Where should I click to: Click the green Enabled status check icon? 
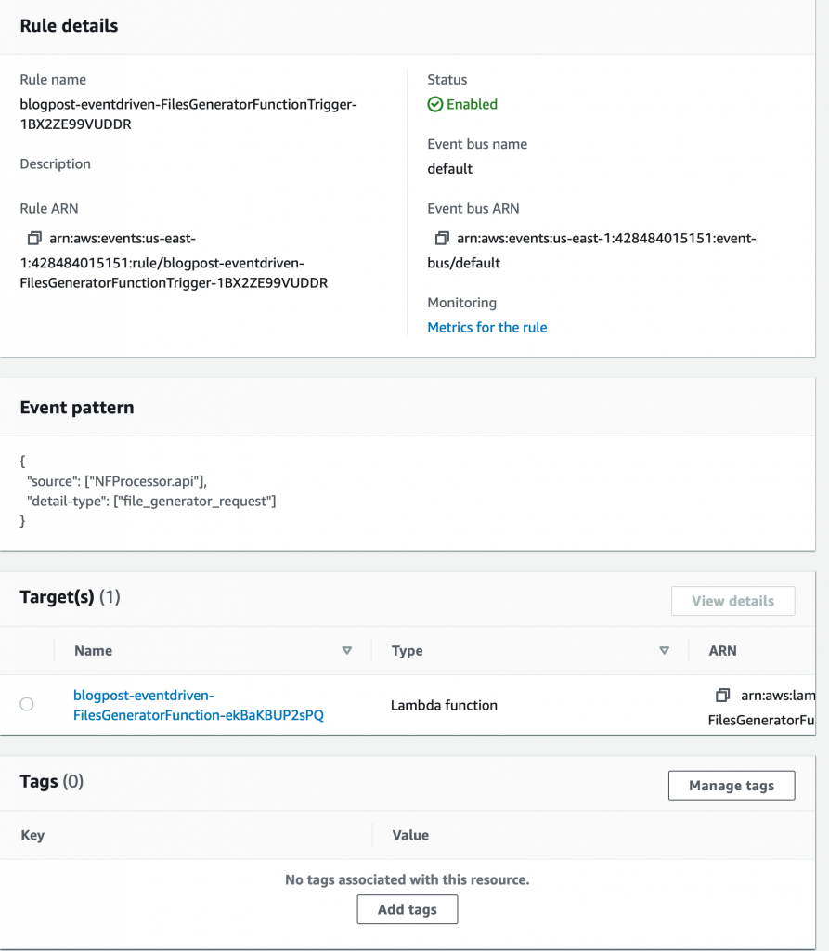tap(434, 105)
